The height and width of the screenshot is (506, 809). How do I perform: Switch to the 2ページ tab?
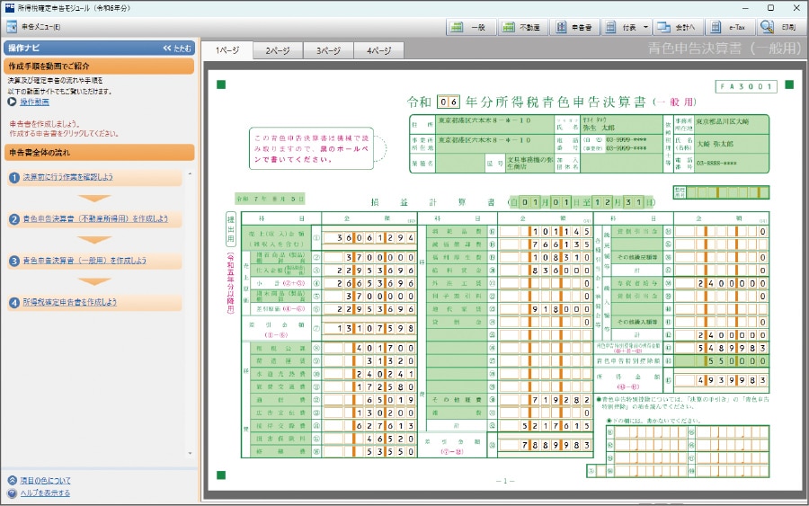point(277,51)
